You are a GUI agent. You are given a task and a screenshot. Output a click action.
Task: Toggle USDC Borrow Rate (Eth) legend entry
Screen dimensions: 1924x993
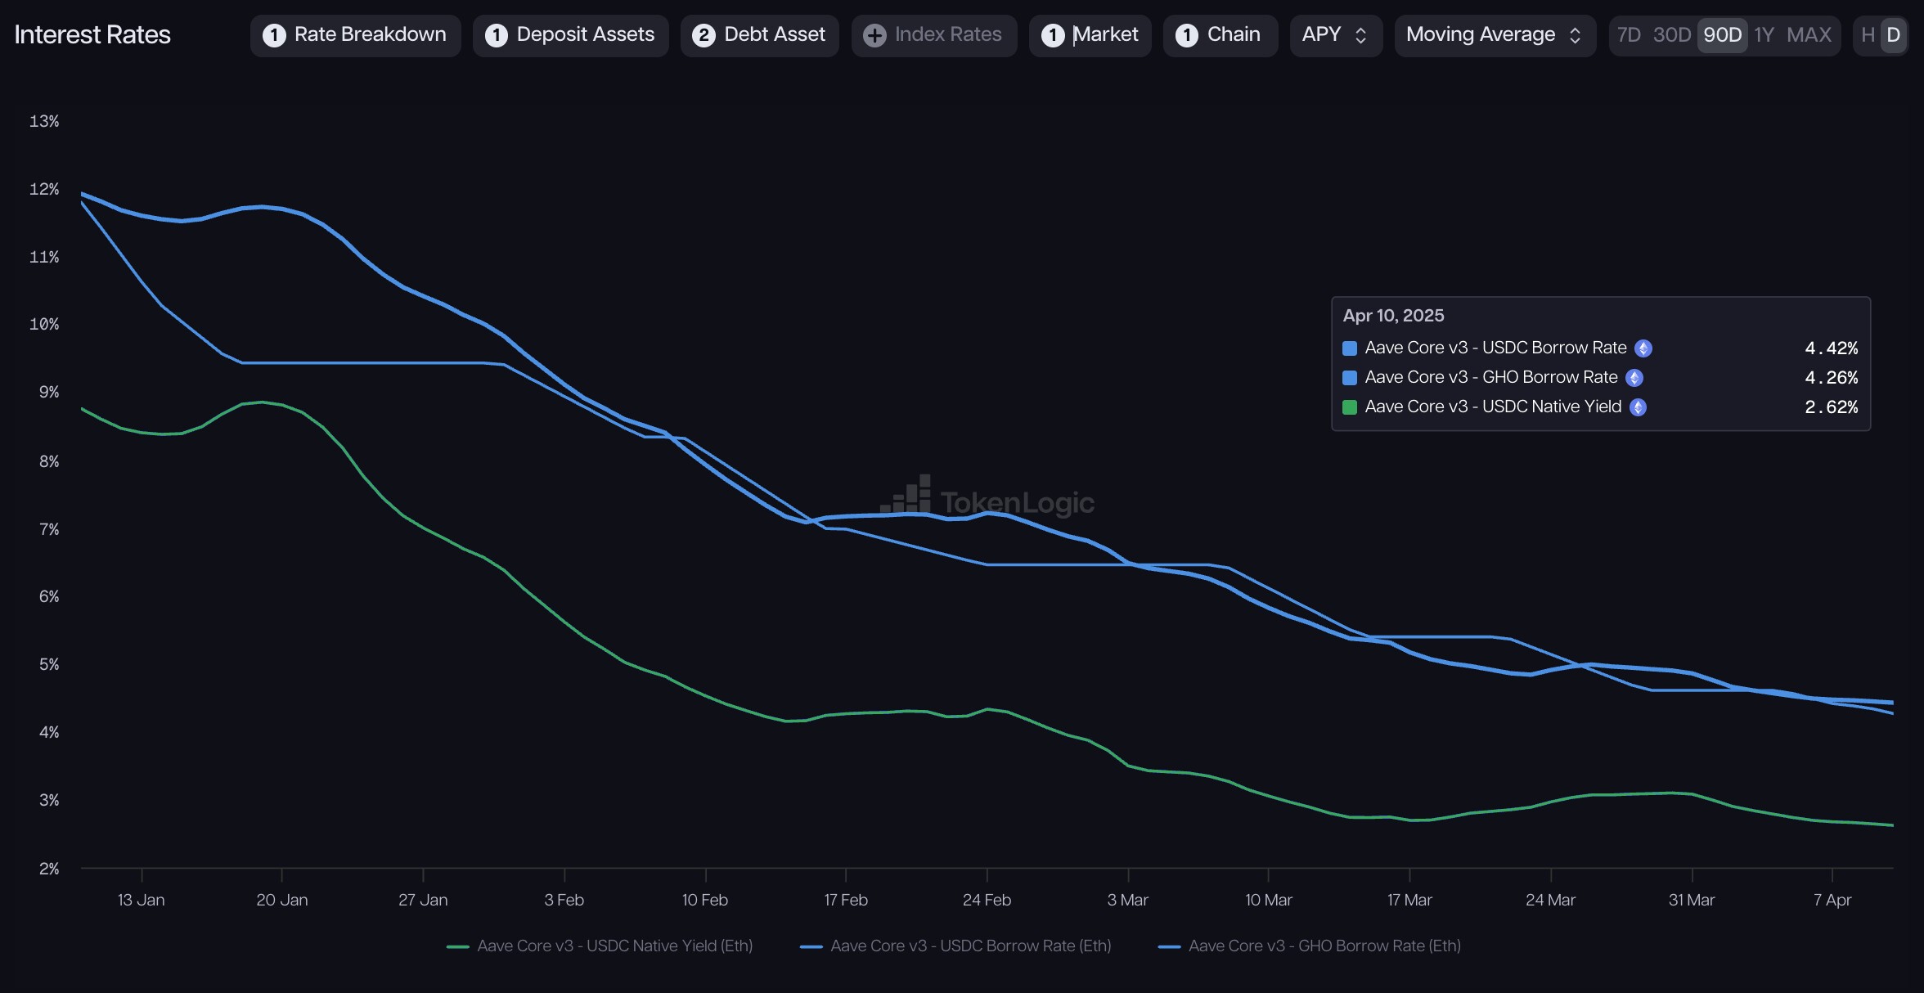tap(955, 946)
